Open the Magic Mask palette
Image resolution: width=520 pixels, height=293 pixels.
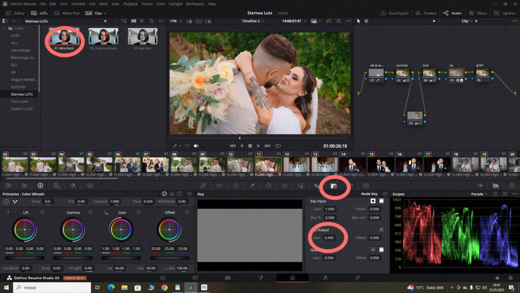[x=301, y=186]
